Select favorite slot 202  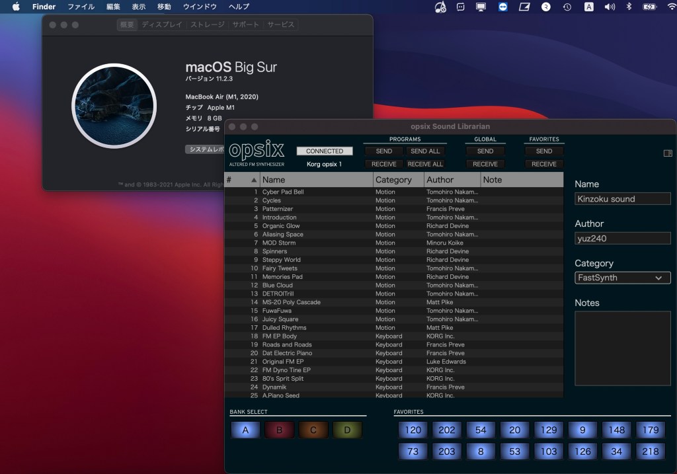[x=447, y=430]
